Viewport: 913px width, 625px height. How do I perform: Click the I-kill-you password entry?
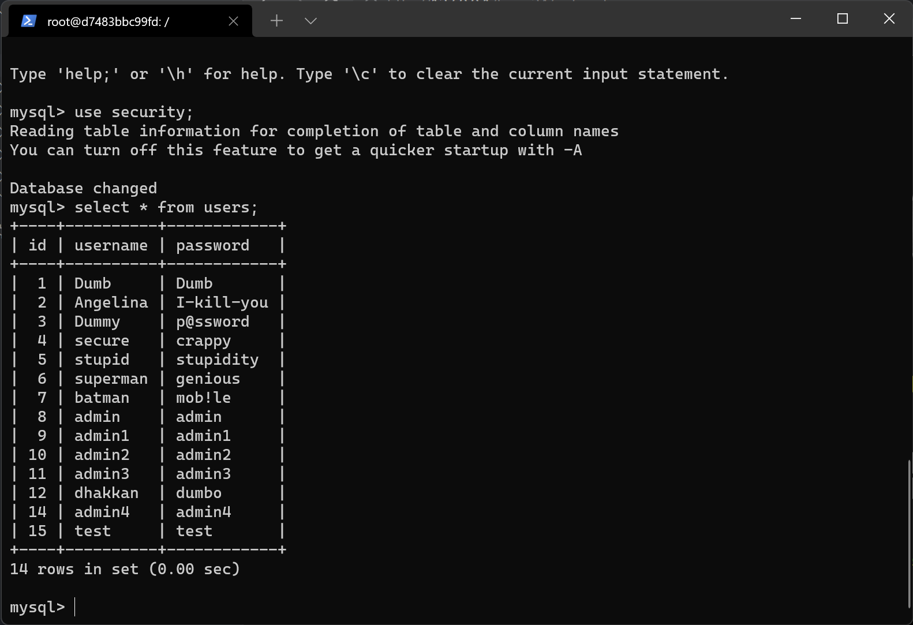222,302
